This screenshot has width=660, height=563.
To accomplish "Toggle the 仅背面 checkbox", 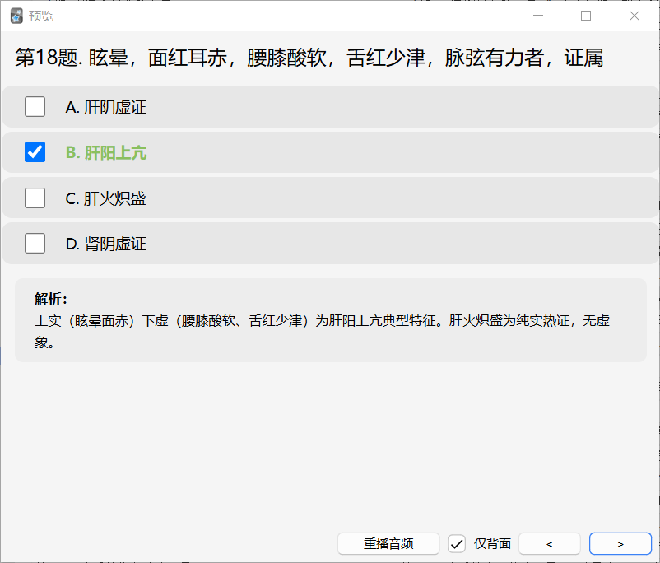I will (x=456, y=543).
